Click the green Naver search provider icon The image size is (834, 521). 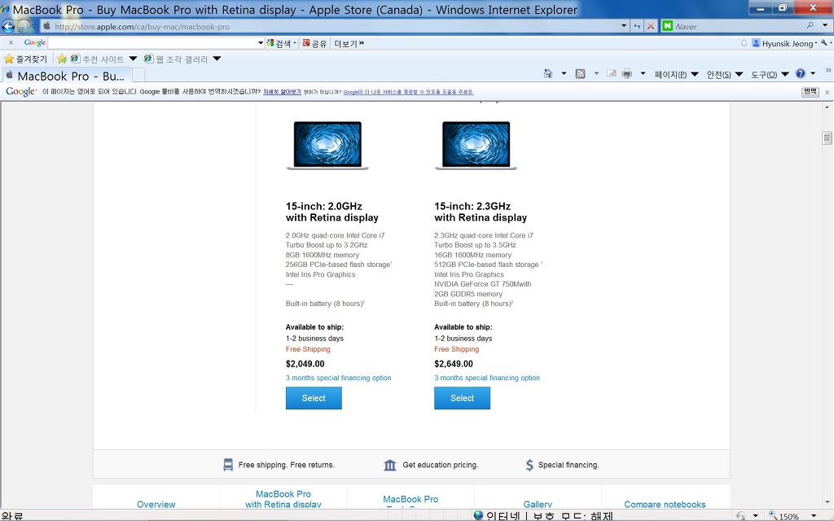pos(667,25)
